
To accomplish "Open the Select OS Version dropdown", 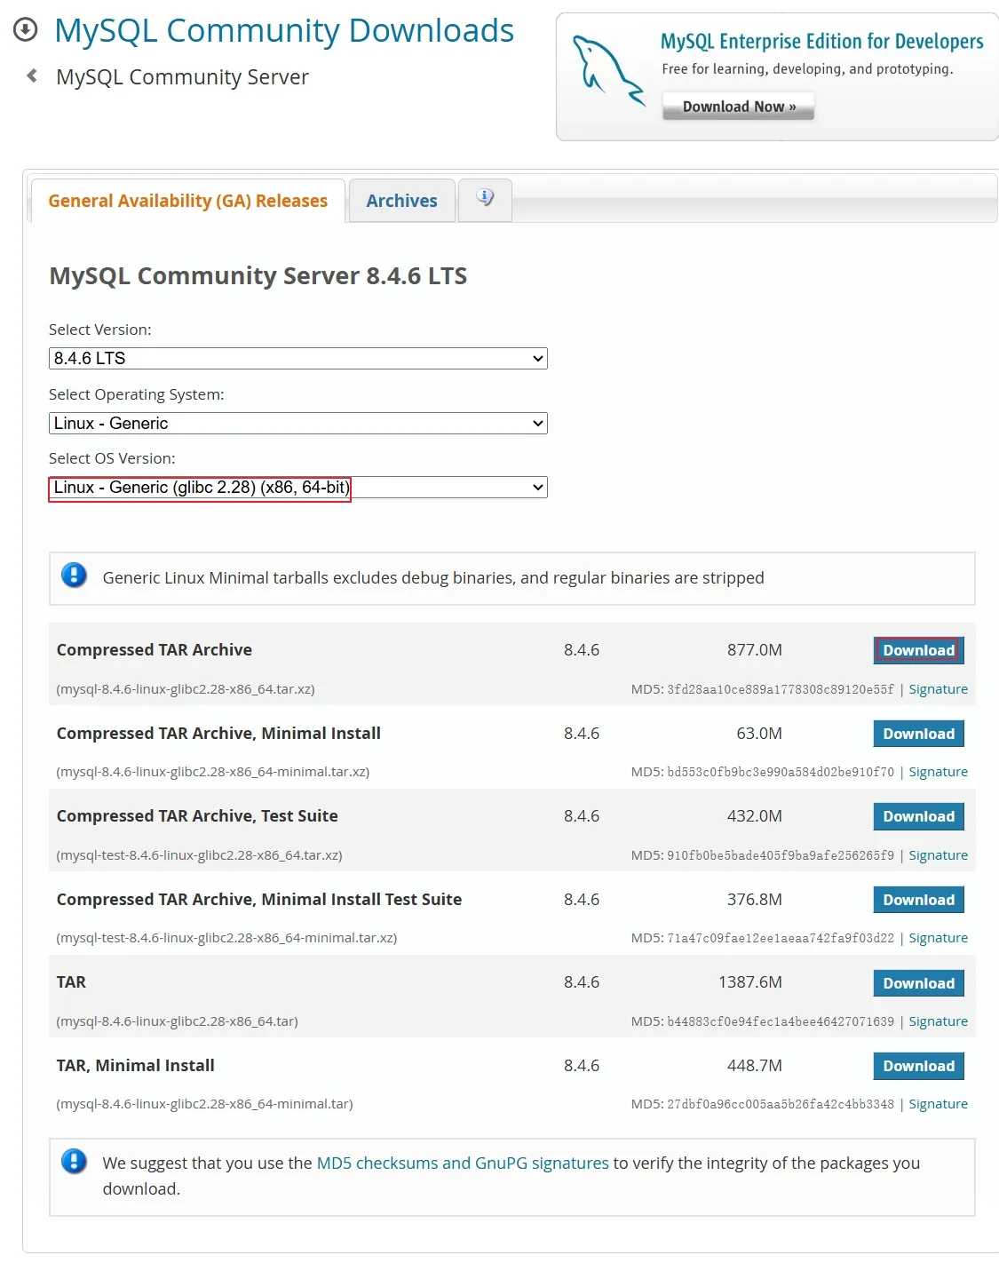I will (x=297, y=488).
